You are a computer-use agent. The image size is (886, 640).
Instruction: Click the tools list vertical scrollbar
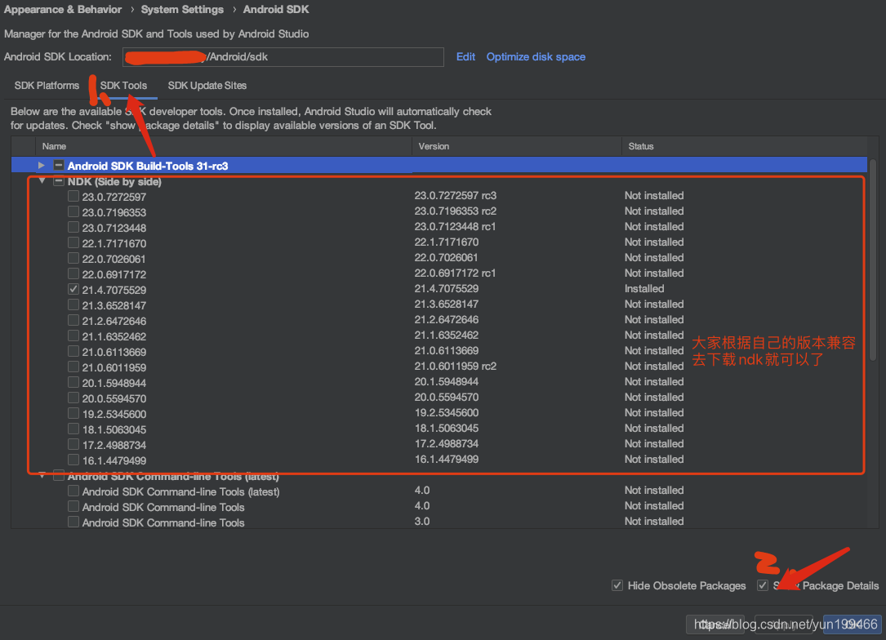click(873, 260)
